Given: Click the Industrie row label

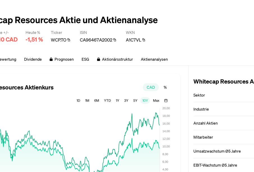Looking at the screenshot, I should 201,109.
